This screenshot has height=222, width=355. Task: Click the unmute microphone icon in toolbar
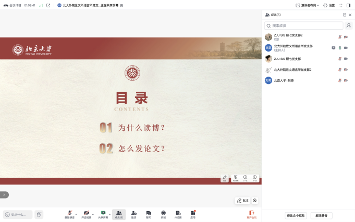tap(69, 214)
